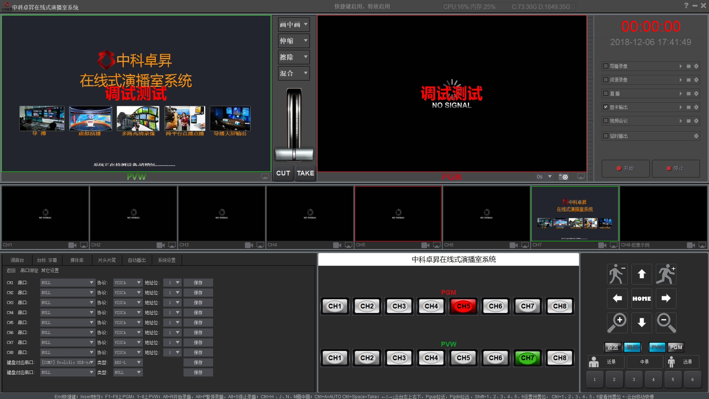Open the 自动播出 tab
The height and width of the screenshot is (399, 709).
[137, 260]
